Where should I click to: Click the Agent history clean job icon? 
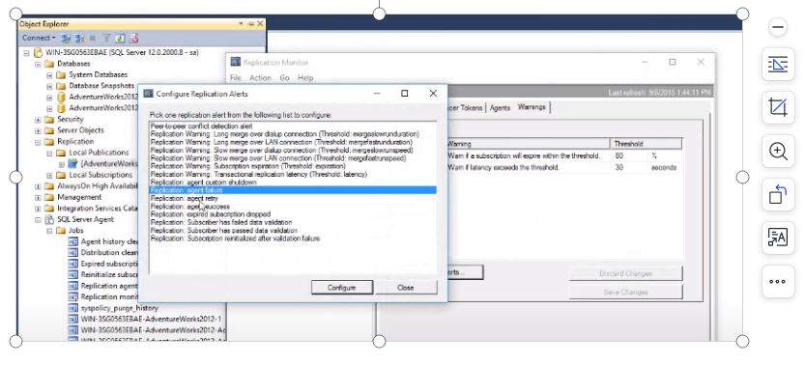tap(72, 241)
